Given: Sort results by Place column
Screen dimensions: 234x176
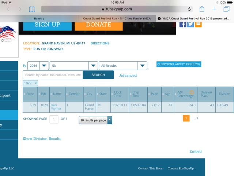Looking at the screenshot, I should coord(30,94).
